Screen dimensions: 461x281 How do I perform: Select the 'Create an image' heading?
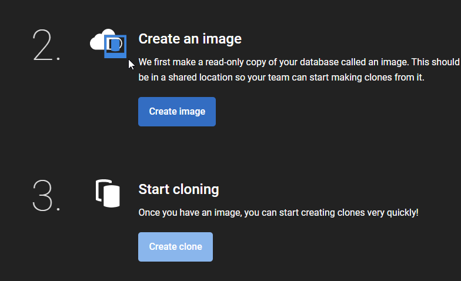(x=190, y=39)
